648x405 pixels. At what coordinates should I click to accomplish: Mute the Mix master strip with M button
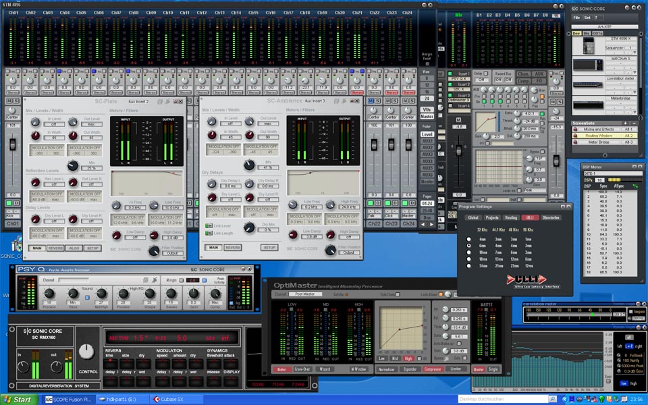coord(458,120)
